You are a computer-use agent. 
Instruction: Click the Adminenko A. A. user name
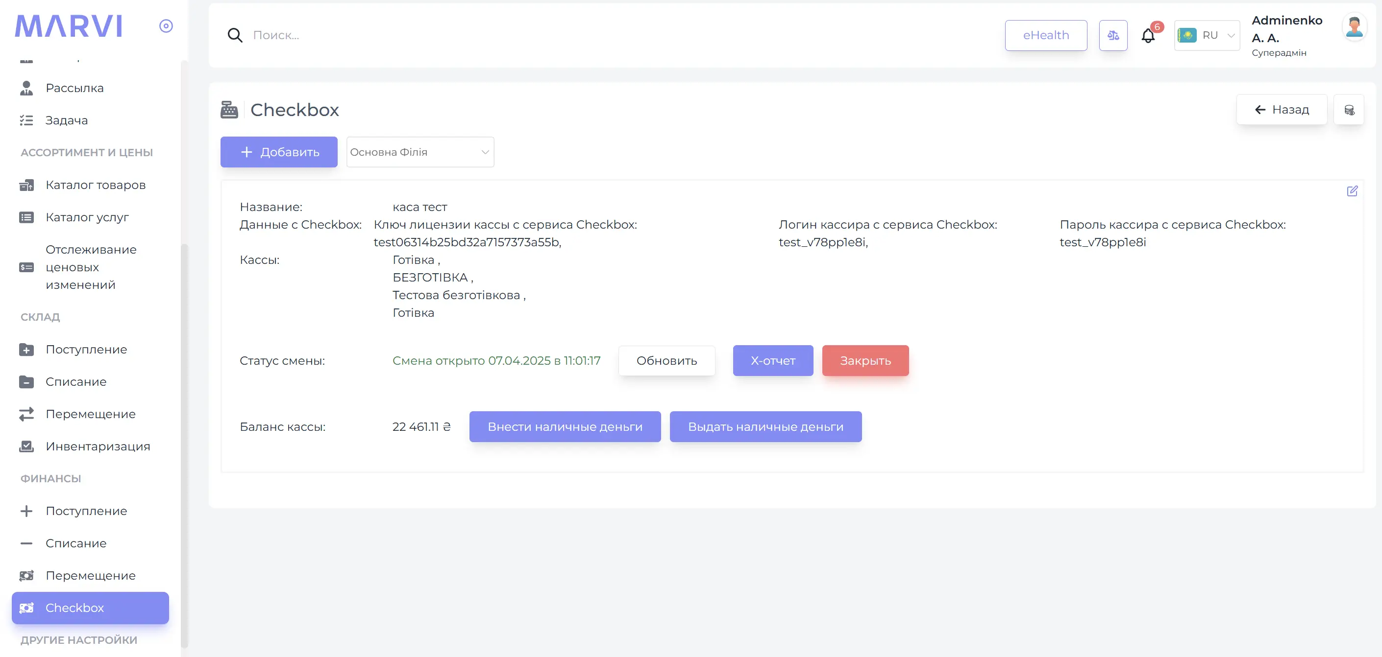coord(1287,29)
